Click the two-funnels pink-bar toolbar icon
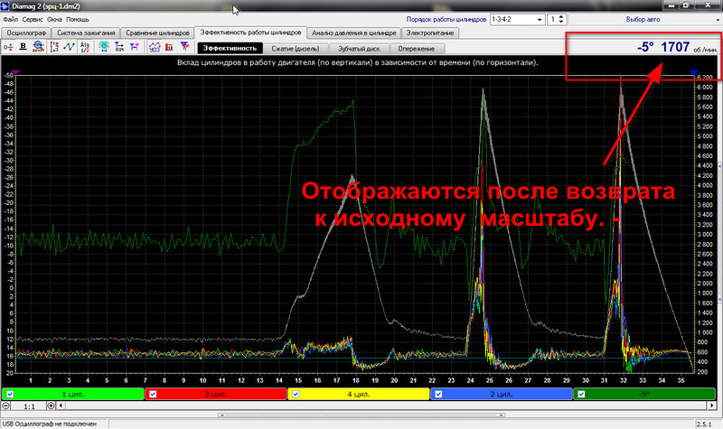 click(134, 47)
